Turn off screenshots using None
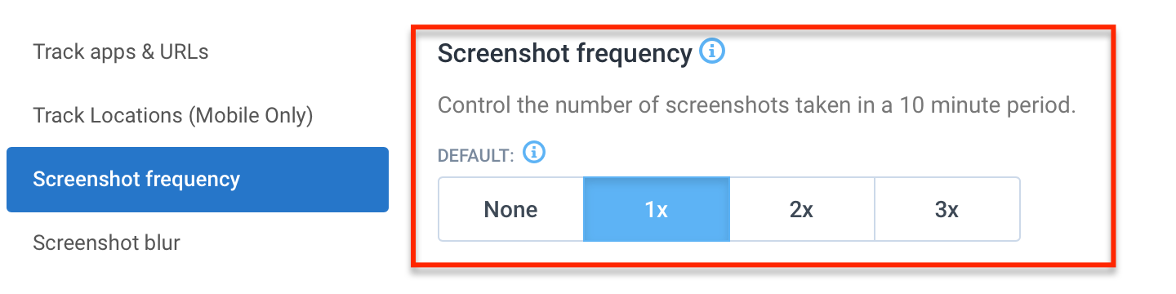 [511, 210]
